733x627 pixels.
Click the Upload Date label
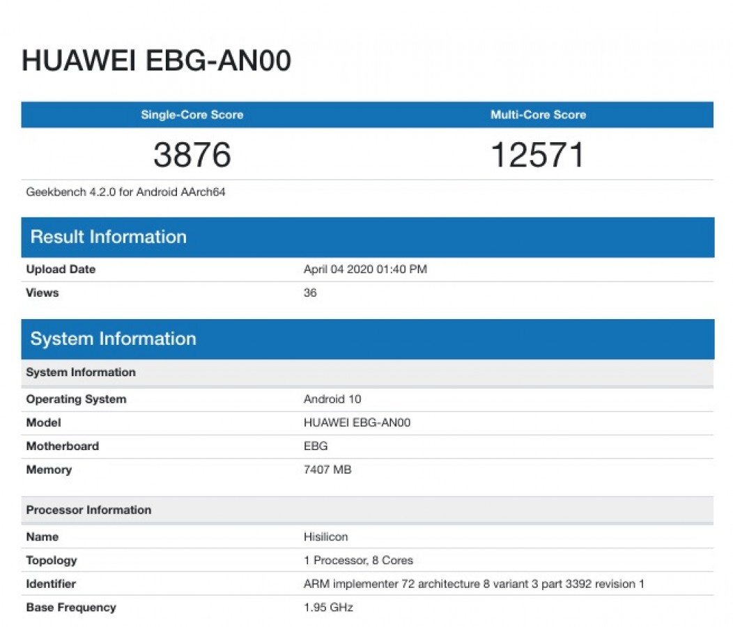point(61,270)
